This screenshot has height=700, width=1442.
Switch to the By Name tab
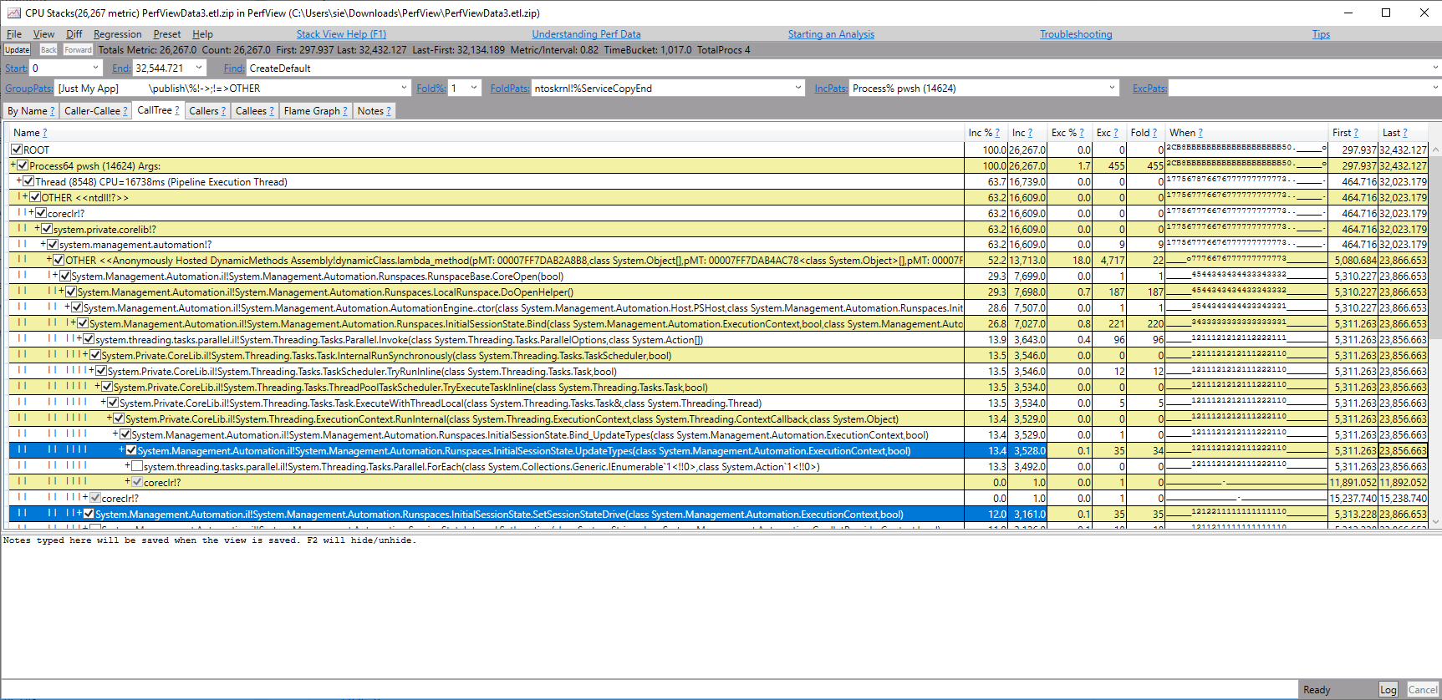31,110
